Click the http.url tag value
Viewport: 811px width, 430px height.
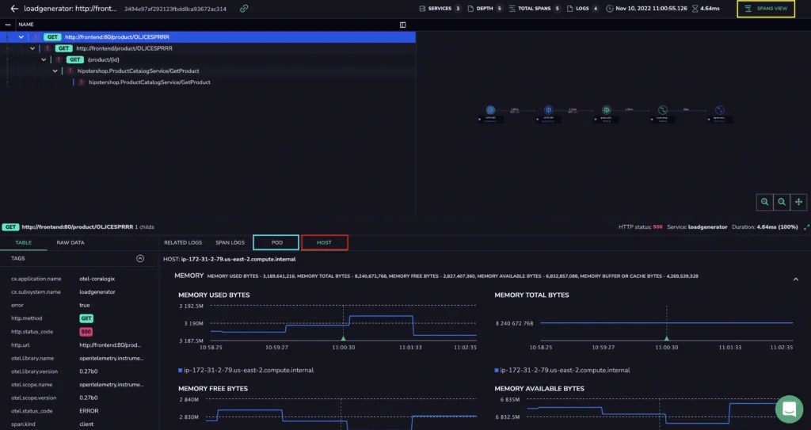coord(110,345)
